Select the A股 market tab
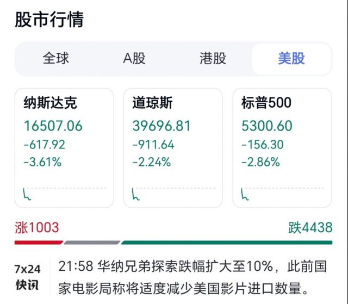This screenshot has width=348, height=304. 134,59
